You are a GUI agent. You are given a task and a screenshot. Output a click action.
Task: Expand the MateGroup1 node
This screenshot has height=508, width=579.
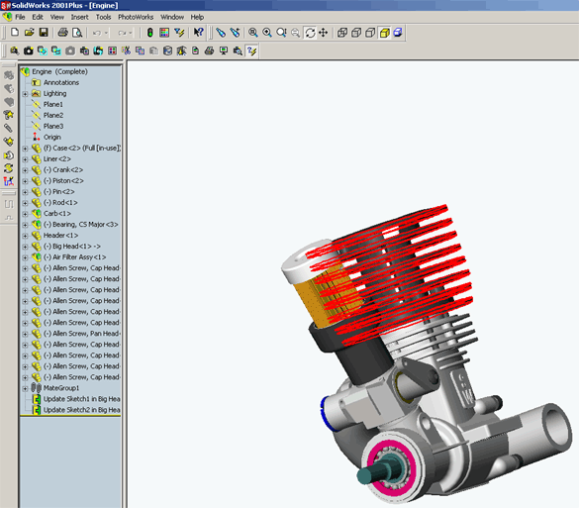[25, 388]
